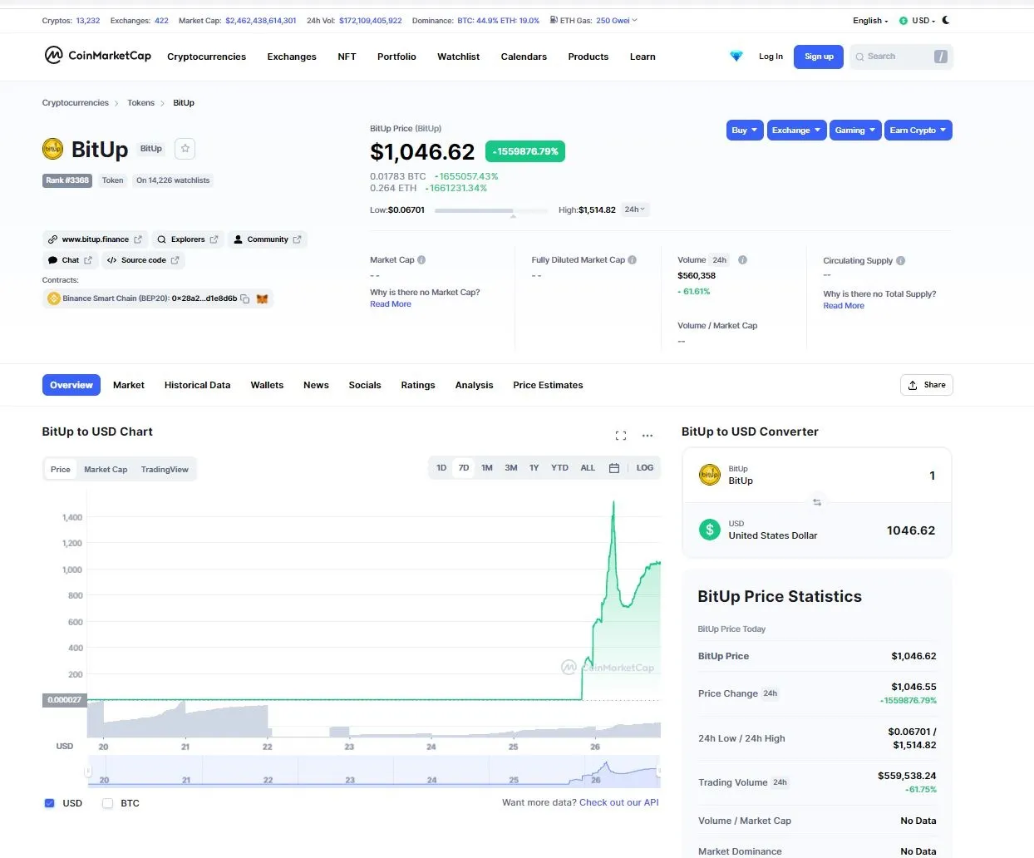Viewport: 1034px width, 858px height.
Task: Select the TradingView chart tab
Action: 165,470
